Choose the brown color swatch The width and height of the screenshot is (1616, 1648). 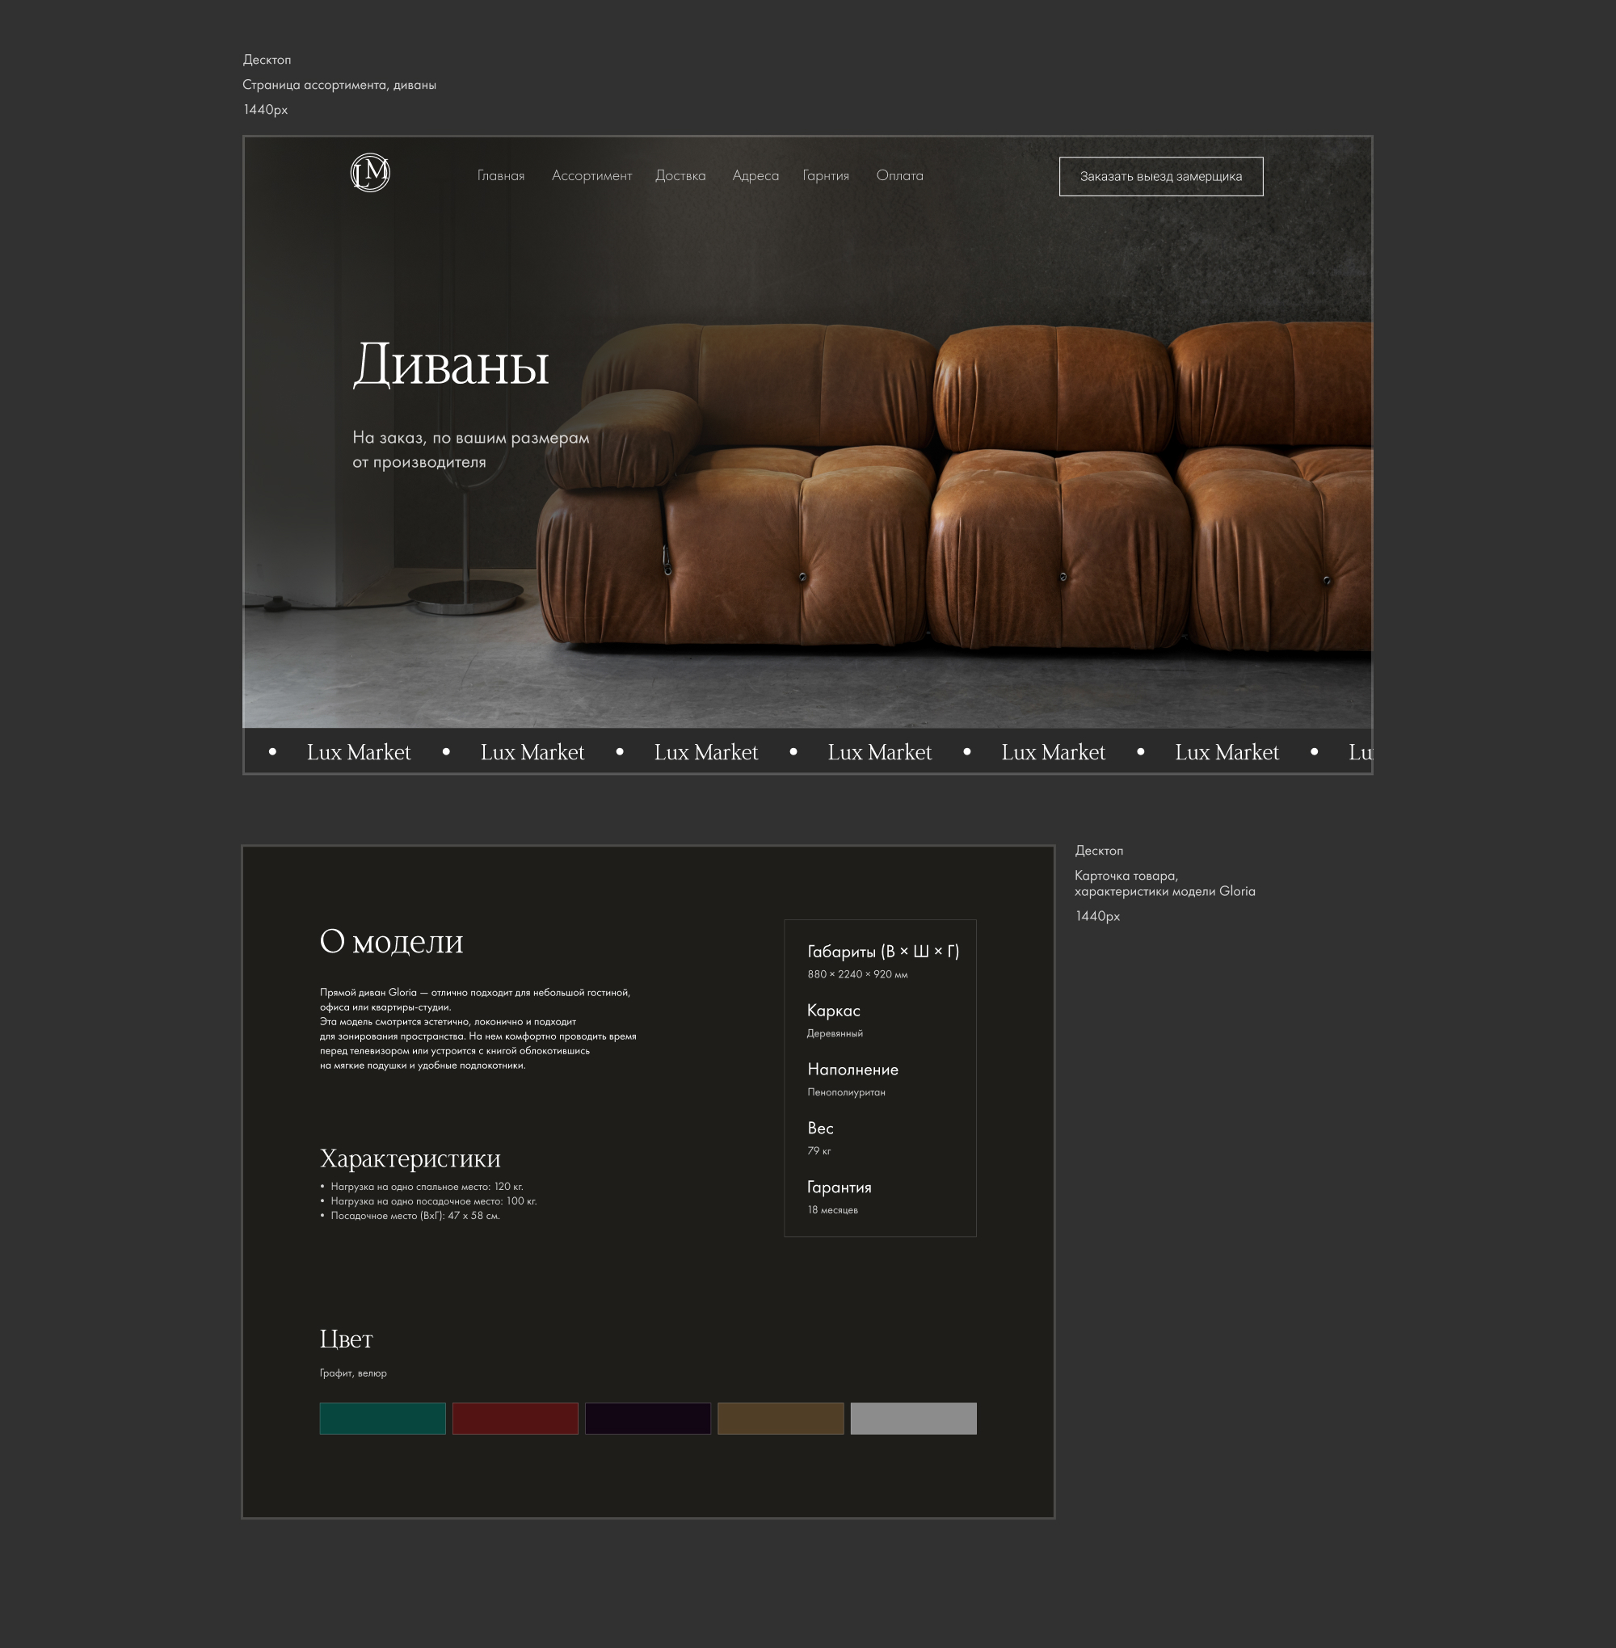point(780,1418)
